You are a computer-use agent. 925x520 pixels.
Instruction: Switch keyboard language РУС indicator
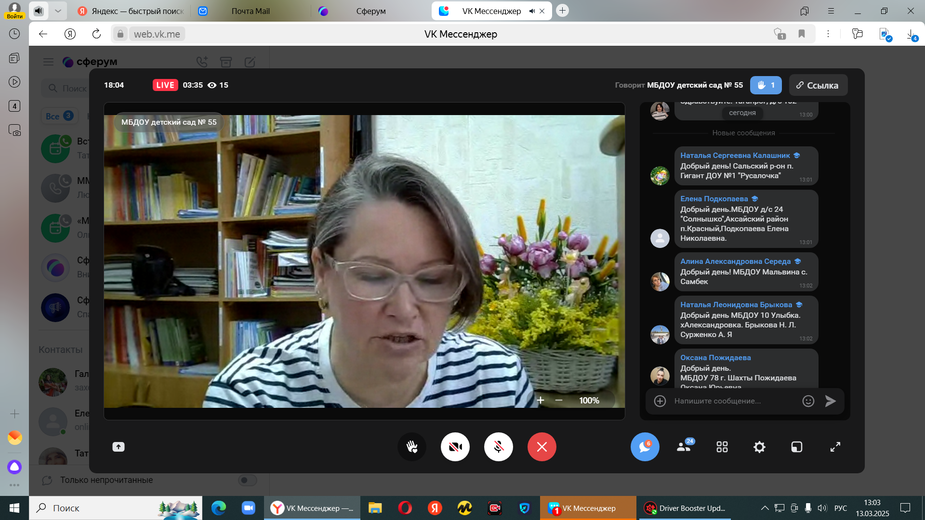pyautogui.click(x=841, y=508)
